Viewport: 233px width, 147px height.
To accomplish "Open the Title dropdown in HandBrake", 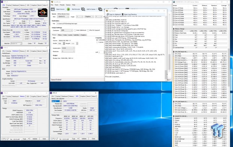I will (x=63, y=17).
